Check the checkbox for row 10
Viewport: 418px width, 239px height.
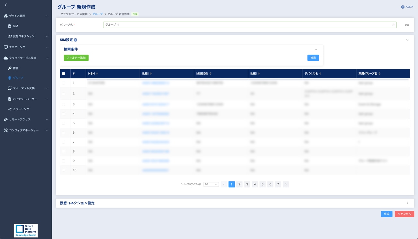click(64, 171)
